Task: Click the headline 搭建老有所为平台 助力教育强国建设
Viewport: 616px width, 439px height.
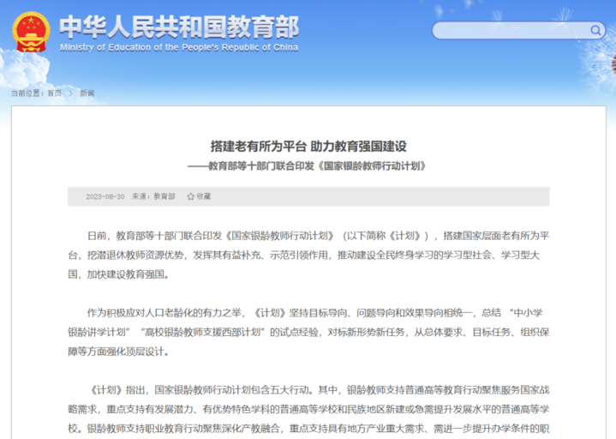Action: point(308,146)
